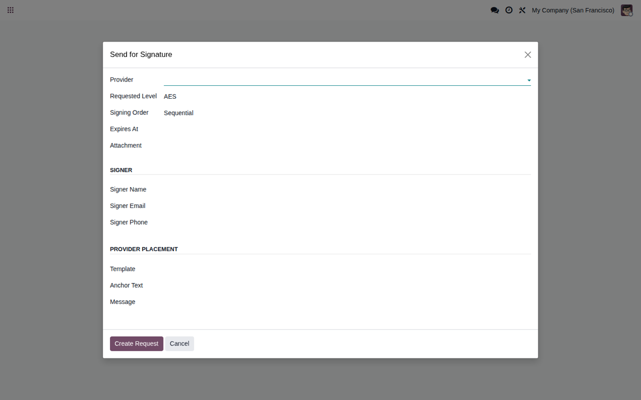The width and height of the screenshot is (641, 400).
Task: Close the Send for Signature dialog
Action: pyautogui.click(x=528, y=54)
